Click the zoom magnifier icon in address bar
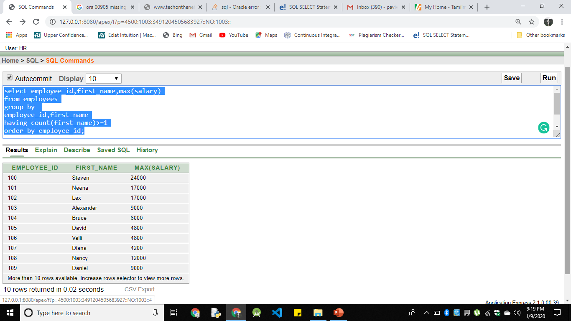Screen dimensions: 571x321 point(518,22)
